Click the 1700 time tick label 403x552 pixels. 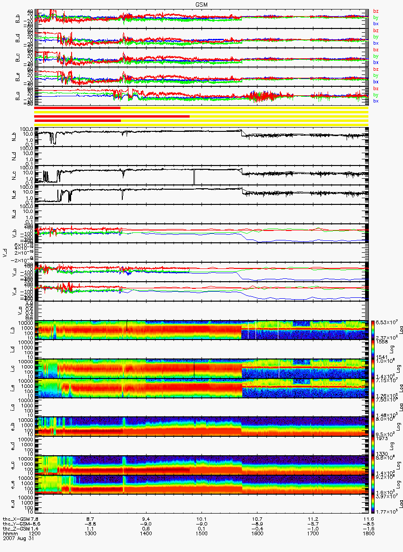tap(313, 534)
